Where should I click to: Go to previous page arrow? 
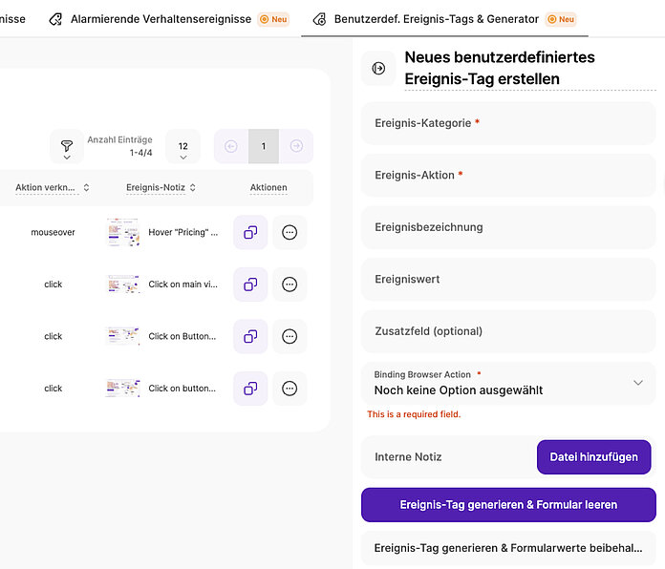click(231, 146)
